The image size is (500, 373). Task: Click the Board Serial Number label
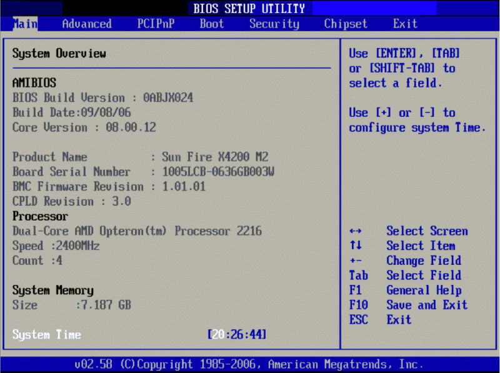click(x=71, y=172)
